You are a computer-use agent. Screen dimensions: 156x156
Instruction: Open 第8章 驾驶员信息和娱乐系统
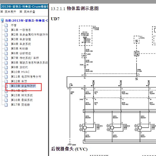point(29,63)
